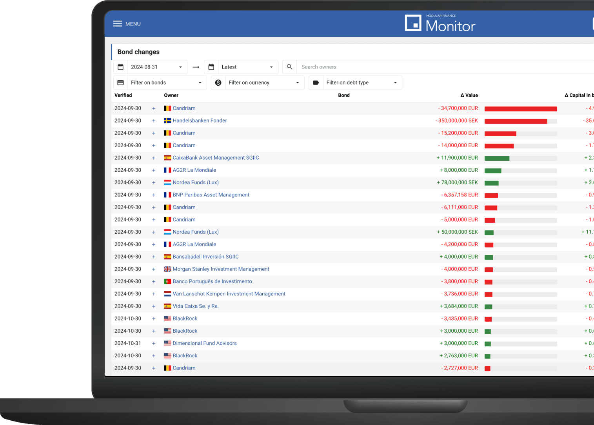Screen dimensions: 594x425
Task: Click the Modular Finance Monitor logo
Action: pos(440,23)
